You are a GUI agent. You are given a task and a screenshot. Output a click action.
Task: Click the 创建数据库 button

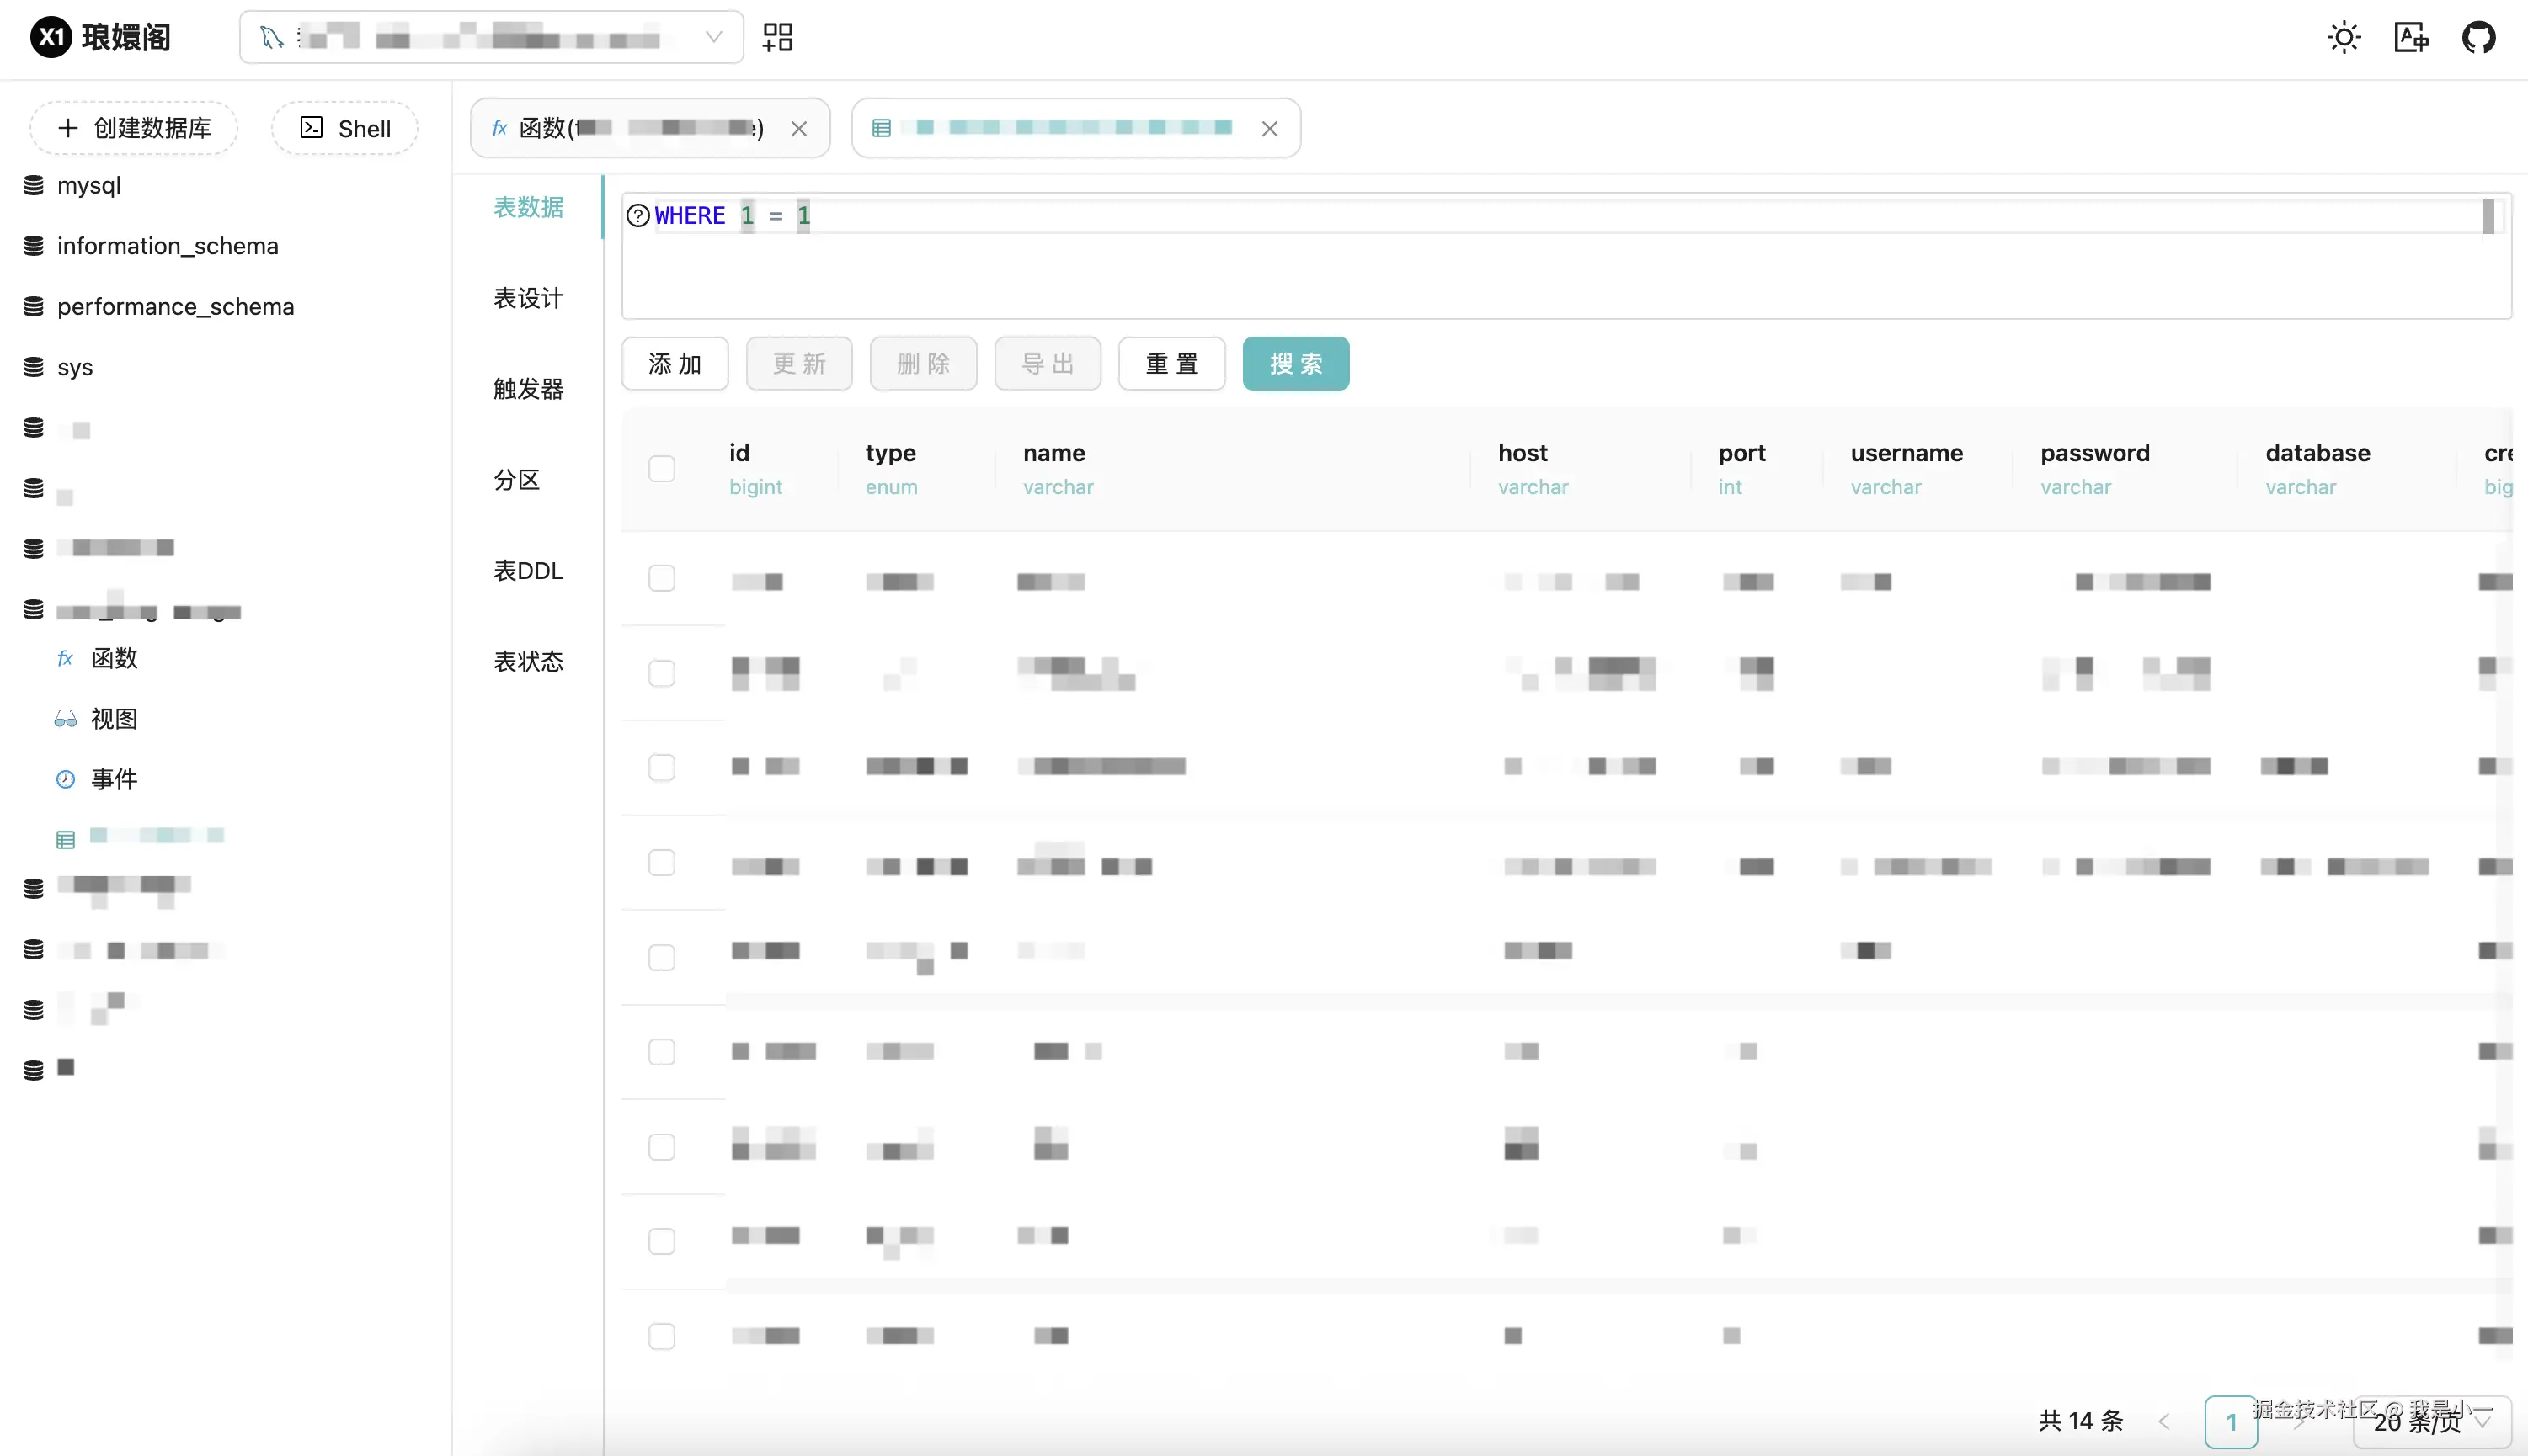click(134, 128)
